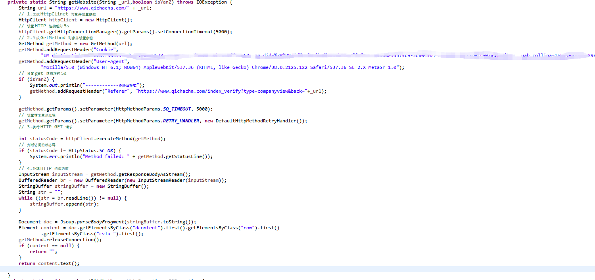
Task: Click the getWebsite method name in the signature
Action: [x=83, y=2]
